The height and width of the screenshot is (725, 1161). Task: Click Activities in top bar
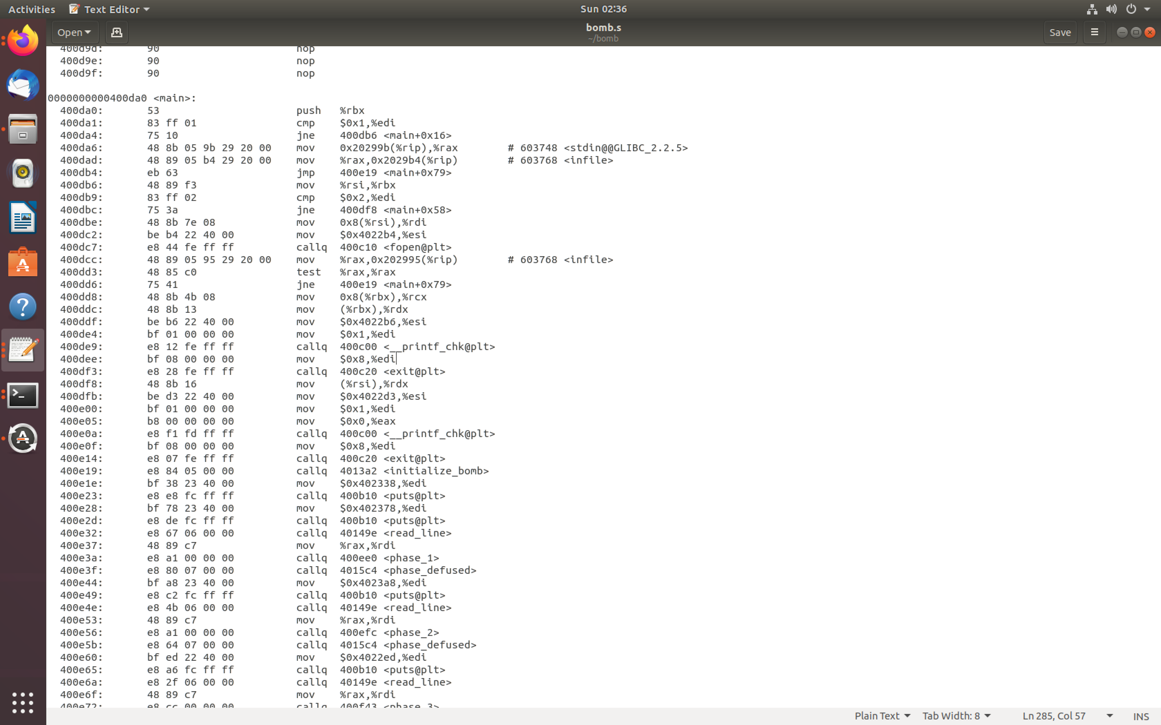click(32, 9)
